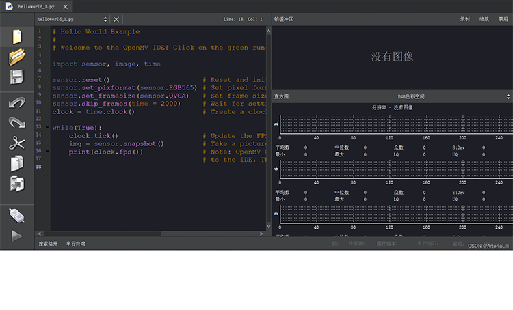513x310 pixels.
Task: Cut selection using the scissors icon
Action: pos(17,143)
